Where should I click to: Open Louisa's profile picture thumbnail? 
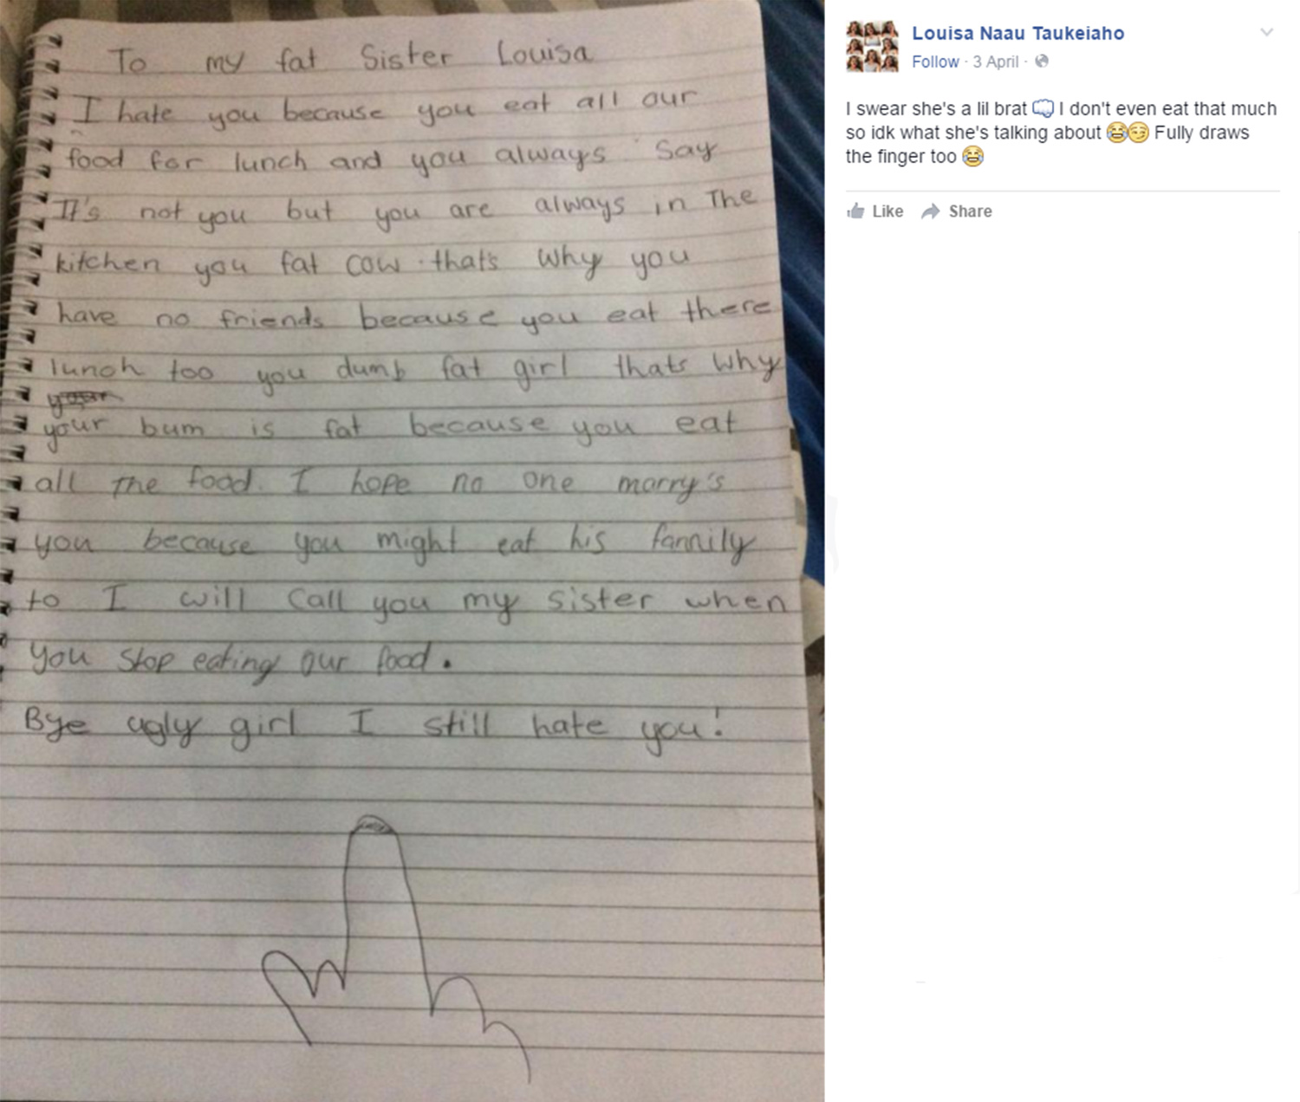[872, 47]
